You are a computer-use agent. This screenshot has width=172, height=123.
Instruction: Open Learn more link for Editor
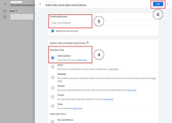(113, 69)
